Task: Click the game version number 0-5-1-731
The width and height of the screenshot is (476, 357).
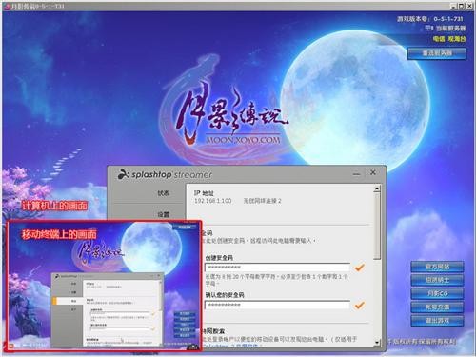Action: pyautogui.click(x=448, y=19)
